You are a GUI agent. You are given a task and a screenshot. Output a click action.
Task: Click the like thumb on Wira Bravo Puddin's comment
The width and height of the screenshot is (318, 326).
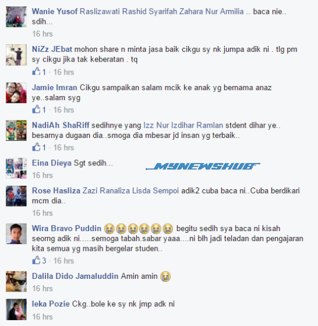click(36, 260)
